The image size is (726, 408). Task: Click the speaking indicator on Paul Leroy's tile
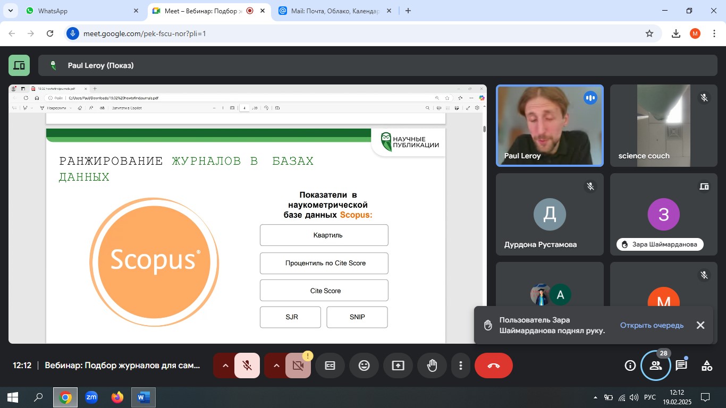(x=590, y=98)
